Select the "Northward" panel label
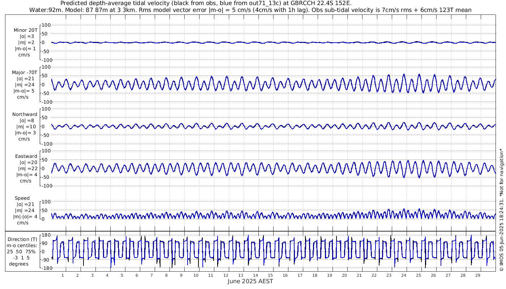The height and width of the screenshot is (289, 506). click(25, 114)
